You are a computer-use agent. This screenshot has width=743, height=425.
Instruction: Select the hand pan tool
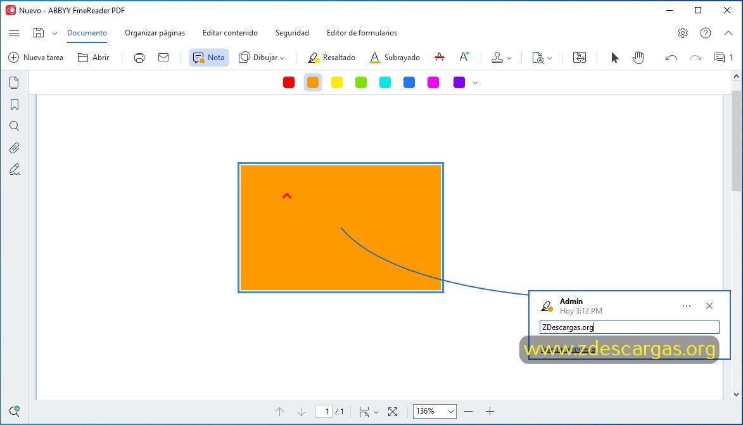[638, 58]
